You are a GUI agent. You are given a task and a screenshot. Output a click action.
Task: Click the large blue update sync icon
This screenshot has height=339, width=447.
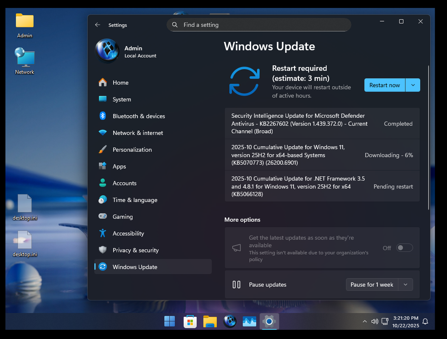pyautogui.click(x=245, y=81)
